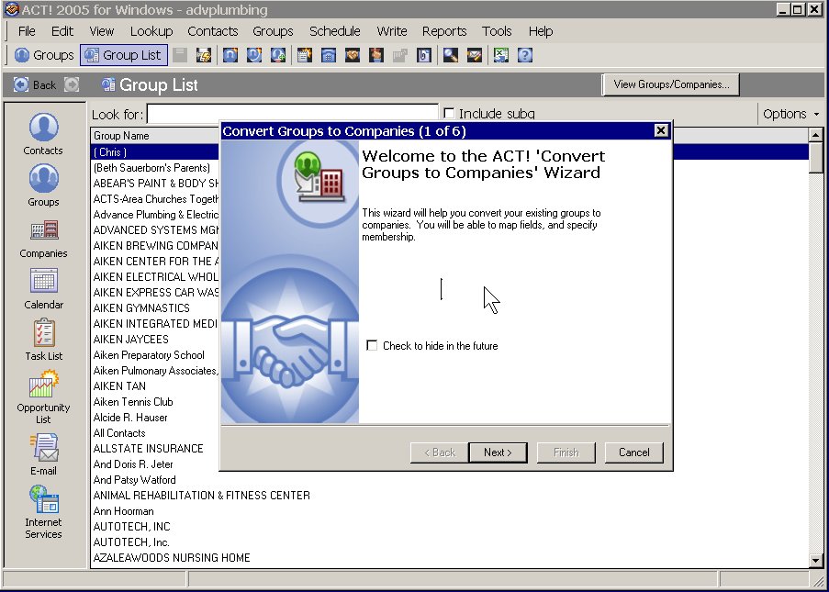829x592 pixels.
Task: Select the Alcide R. Hauser group
Action: (x=130, y=417)
